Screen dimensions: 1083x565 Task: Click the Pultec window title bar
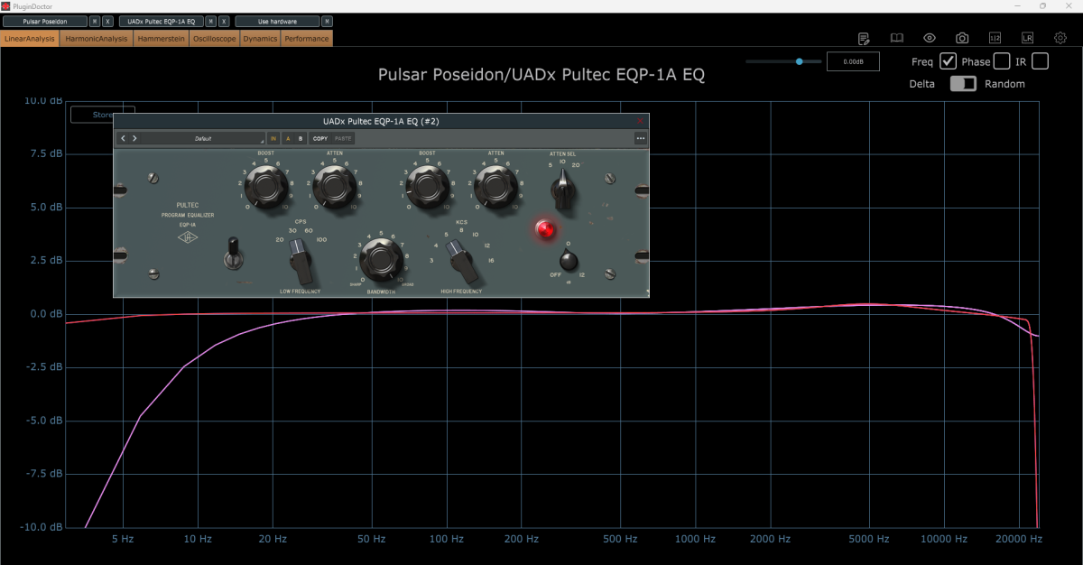click(381, 121)
